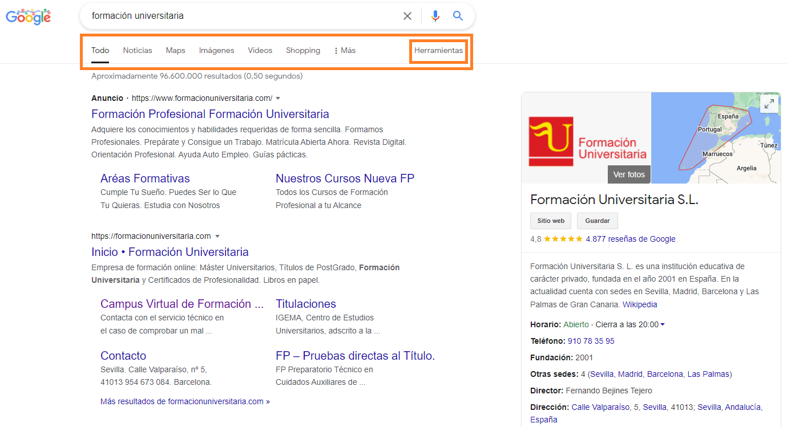Click Director Fernando Bejines Tejero text
The width and height of the screenshot is (787, 427).
[591, 391]
